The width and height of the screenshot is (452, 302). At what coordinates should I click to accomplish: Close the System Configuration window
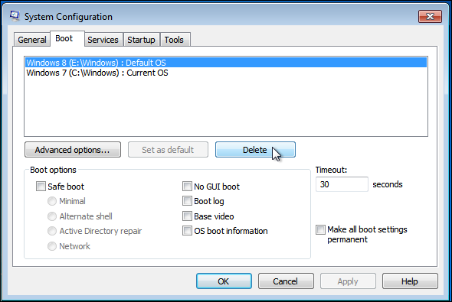point(430,16)
